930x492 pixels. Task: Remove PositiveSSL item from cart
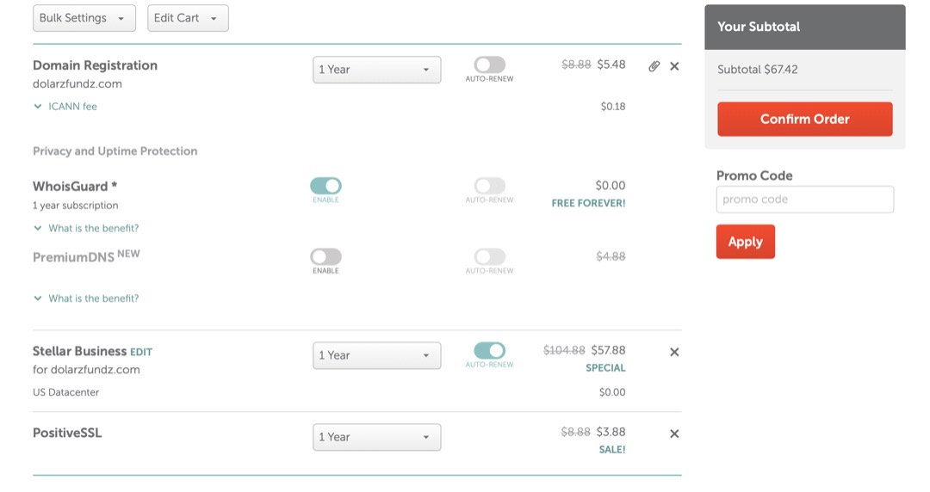(674, 434)
